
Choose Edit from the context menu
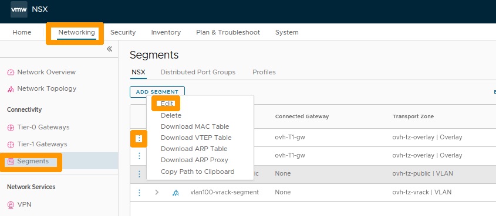click(x=167, y=104)
